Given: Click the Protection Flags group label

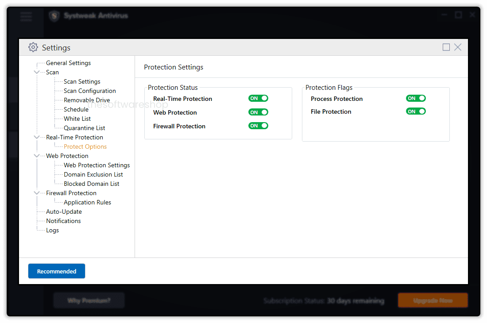Looking at the screenshot, I should [329, 88].
